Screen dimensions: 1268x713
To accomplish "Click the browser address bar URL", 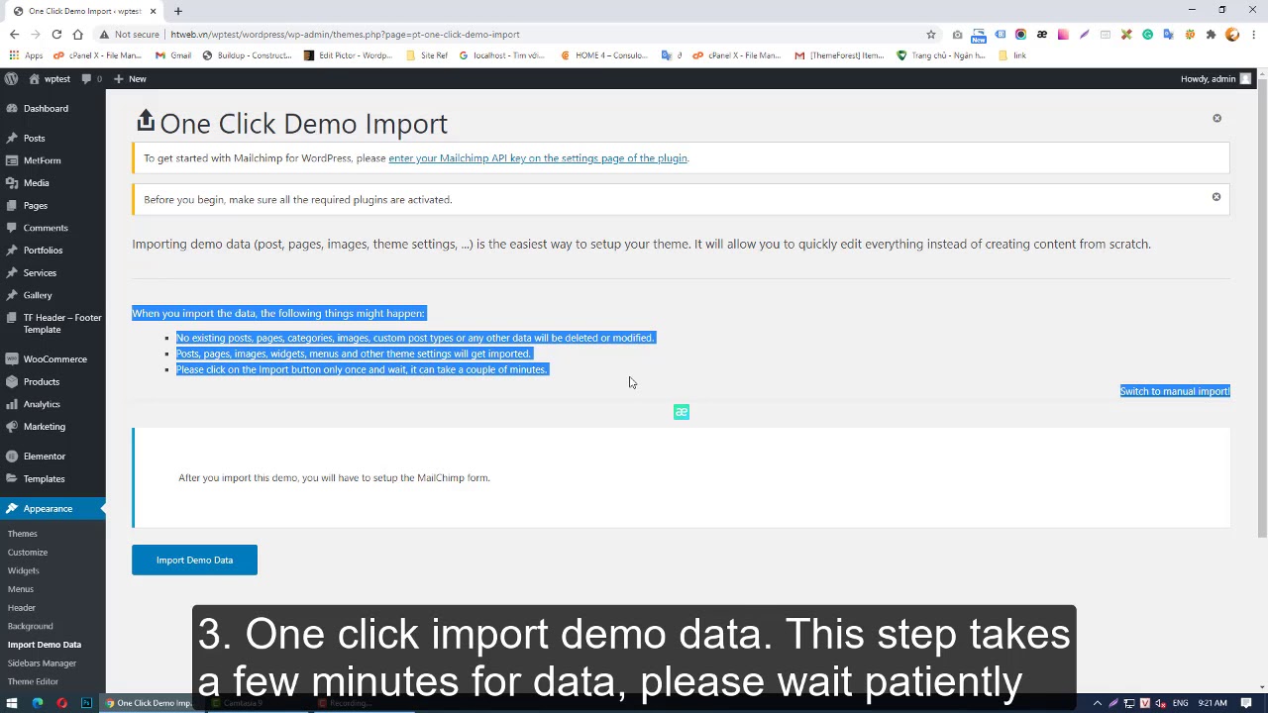I will point(345,35).
